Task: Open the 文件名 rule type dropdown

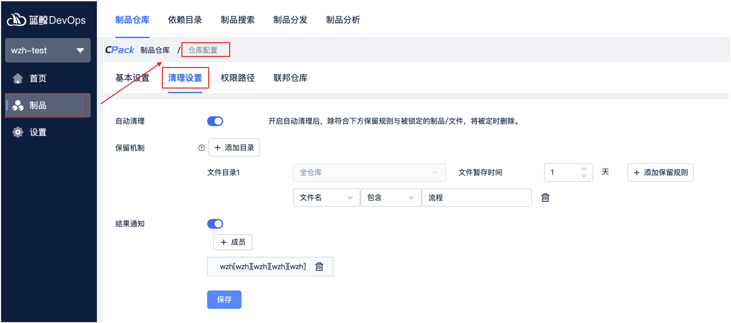Action: click(x=326, y=197)
